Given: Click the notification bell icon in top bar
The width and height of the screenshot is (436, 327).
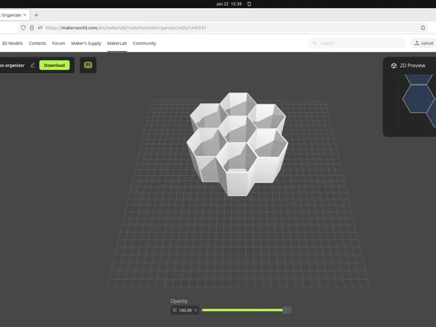Looking at the screenshot, I should click(249, 4).
